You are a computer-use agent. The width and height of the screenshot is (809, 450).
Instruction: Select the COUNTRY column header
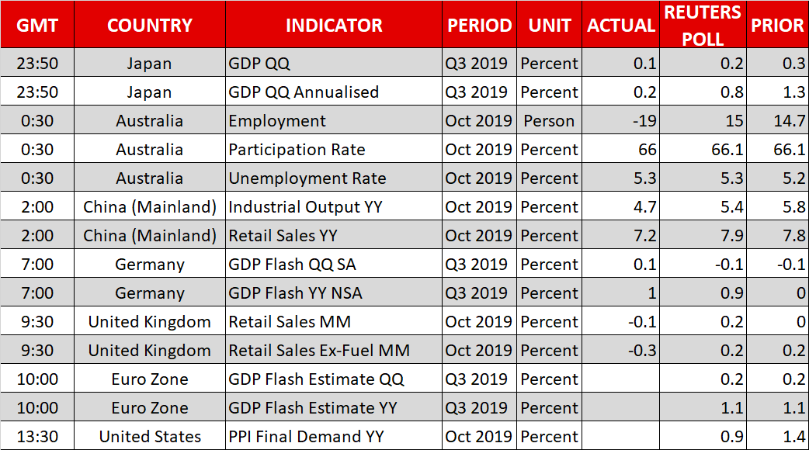[x=150, y=25]
